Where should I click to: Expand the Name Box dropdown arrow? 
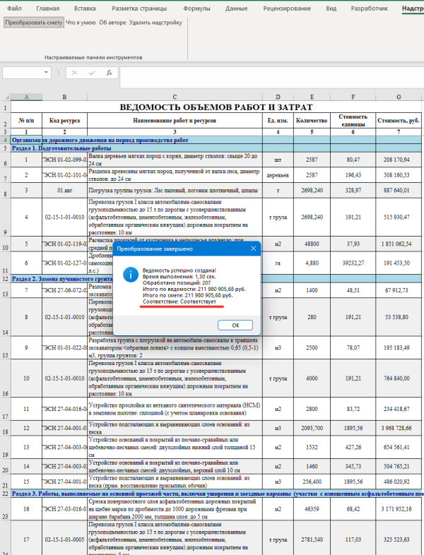[45, 73]
